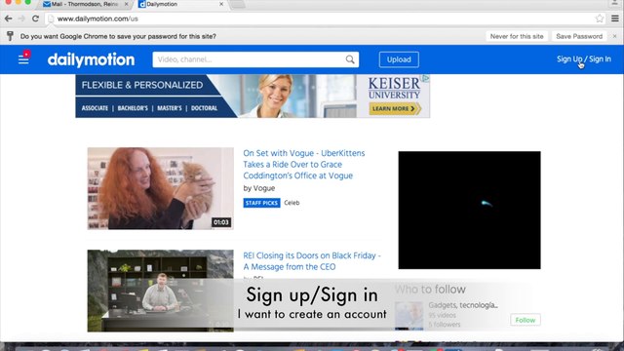Click the AdChoices icon on banner
Viewport: 624px width, 351px height.
coord(426,78)
